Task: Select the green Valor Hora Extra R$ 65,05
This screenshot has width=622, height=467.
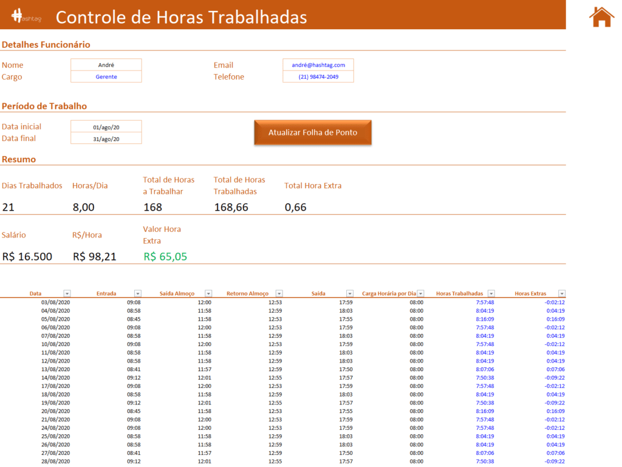Action: tap(165, 256)
